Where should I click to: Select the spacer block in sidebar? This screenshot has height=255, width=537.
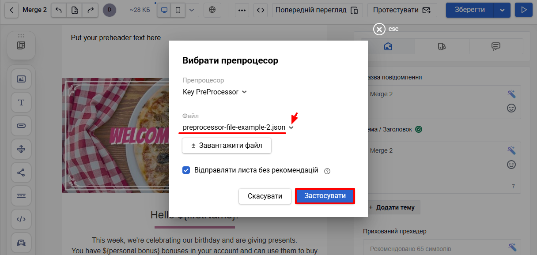tap(21, 149)
